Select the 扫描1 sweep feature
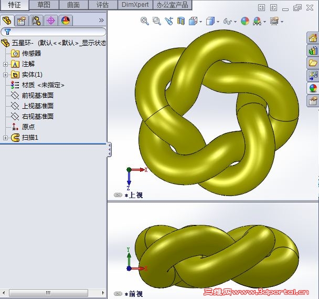 [x=25, y=138]
